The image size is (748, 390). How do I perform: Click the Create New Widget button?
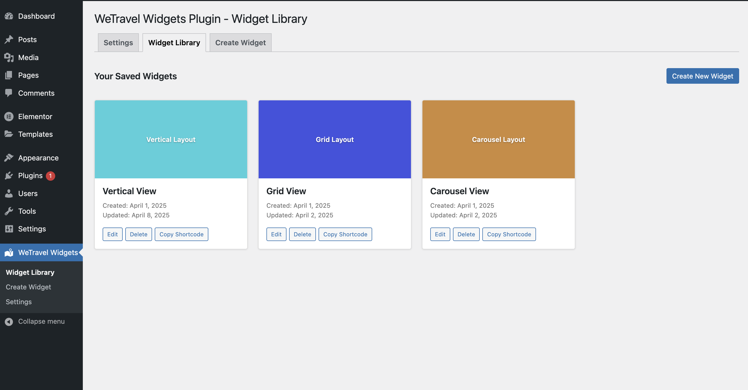(x=702, y=76)
